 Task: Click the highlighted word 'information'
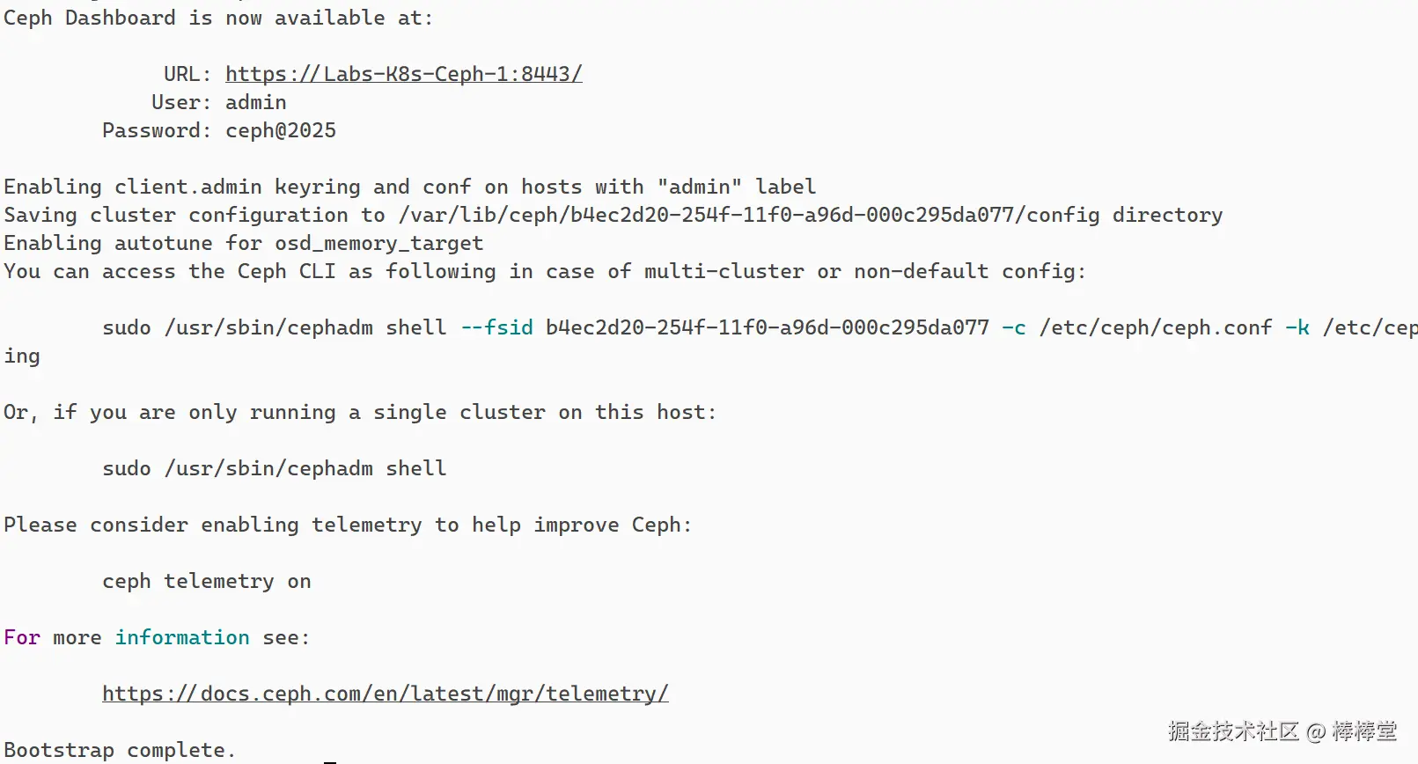[x=182, y=637]
